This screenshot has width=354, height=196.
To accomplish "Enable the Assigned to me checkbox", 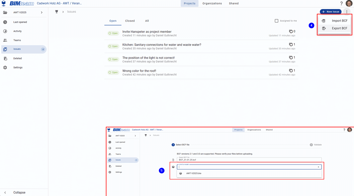I will click(276, 21).
